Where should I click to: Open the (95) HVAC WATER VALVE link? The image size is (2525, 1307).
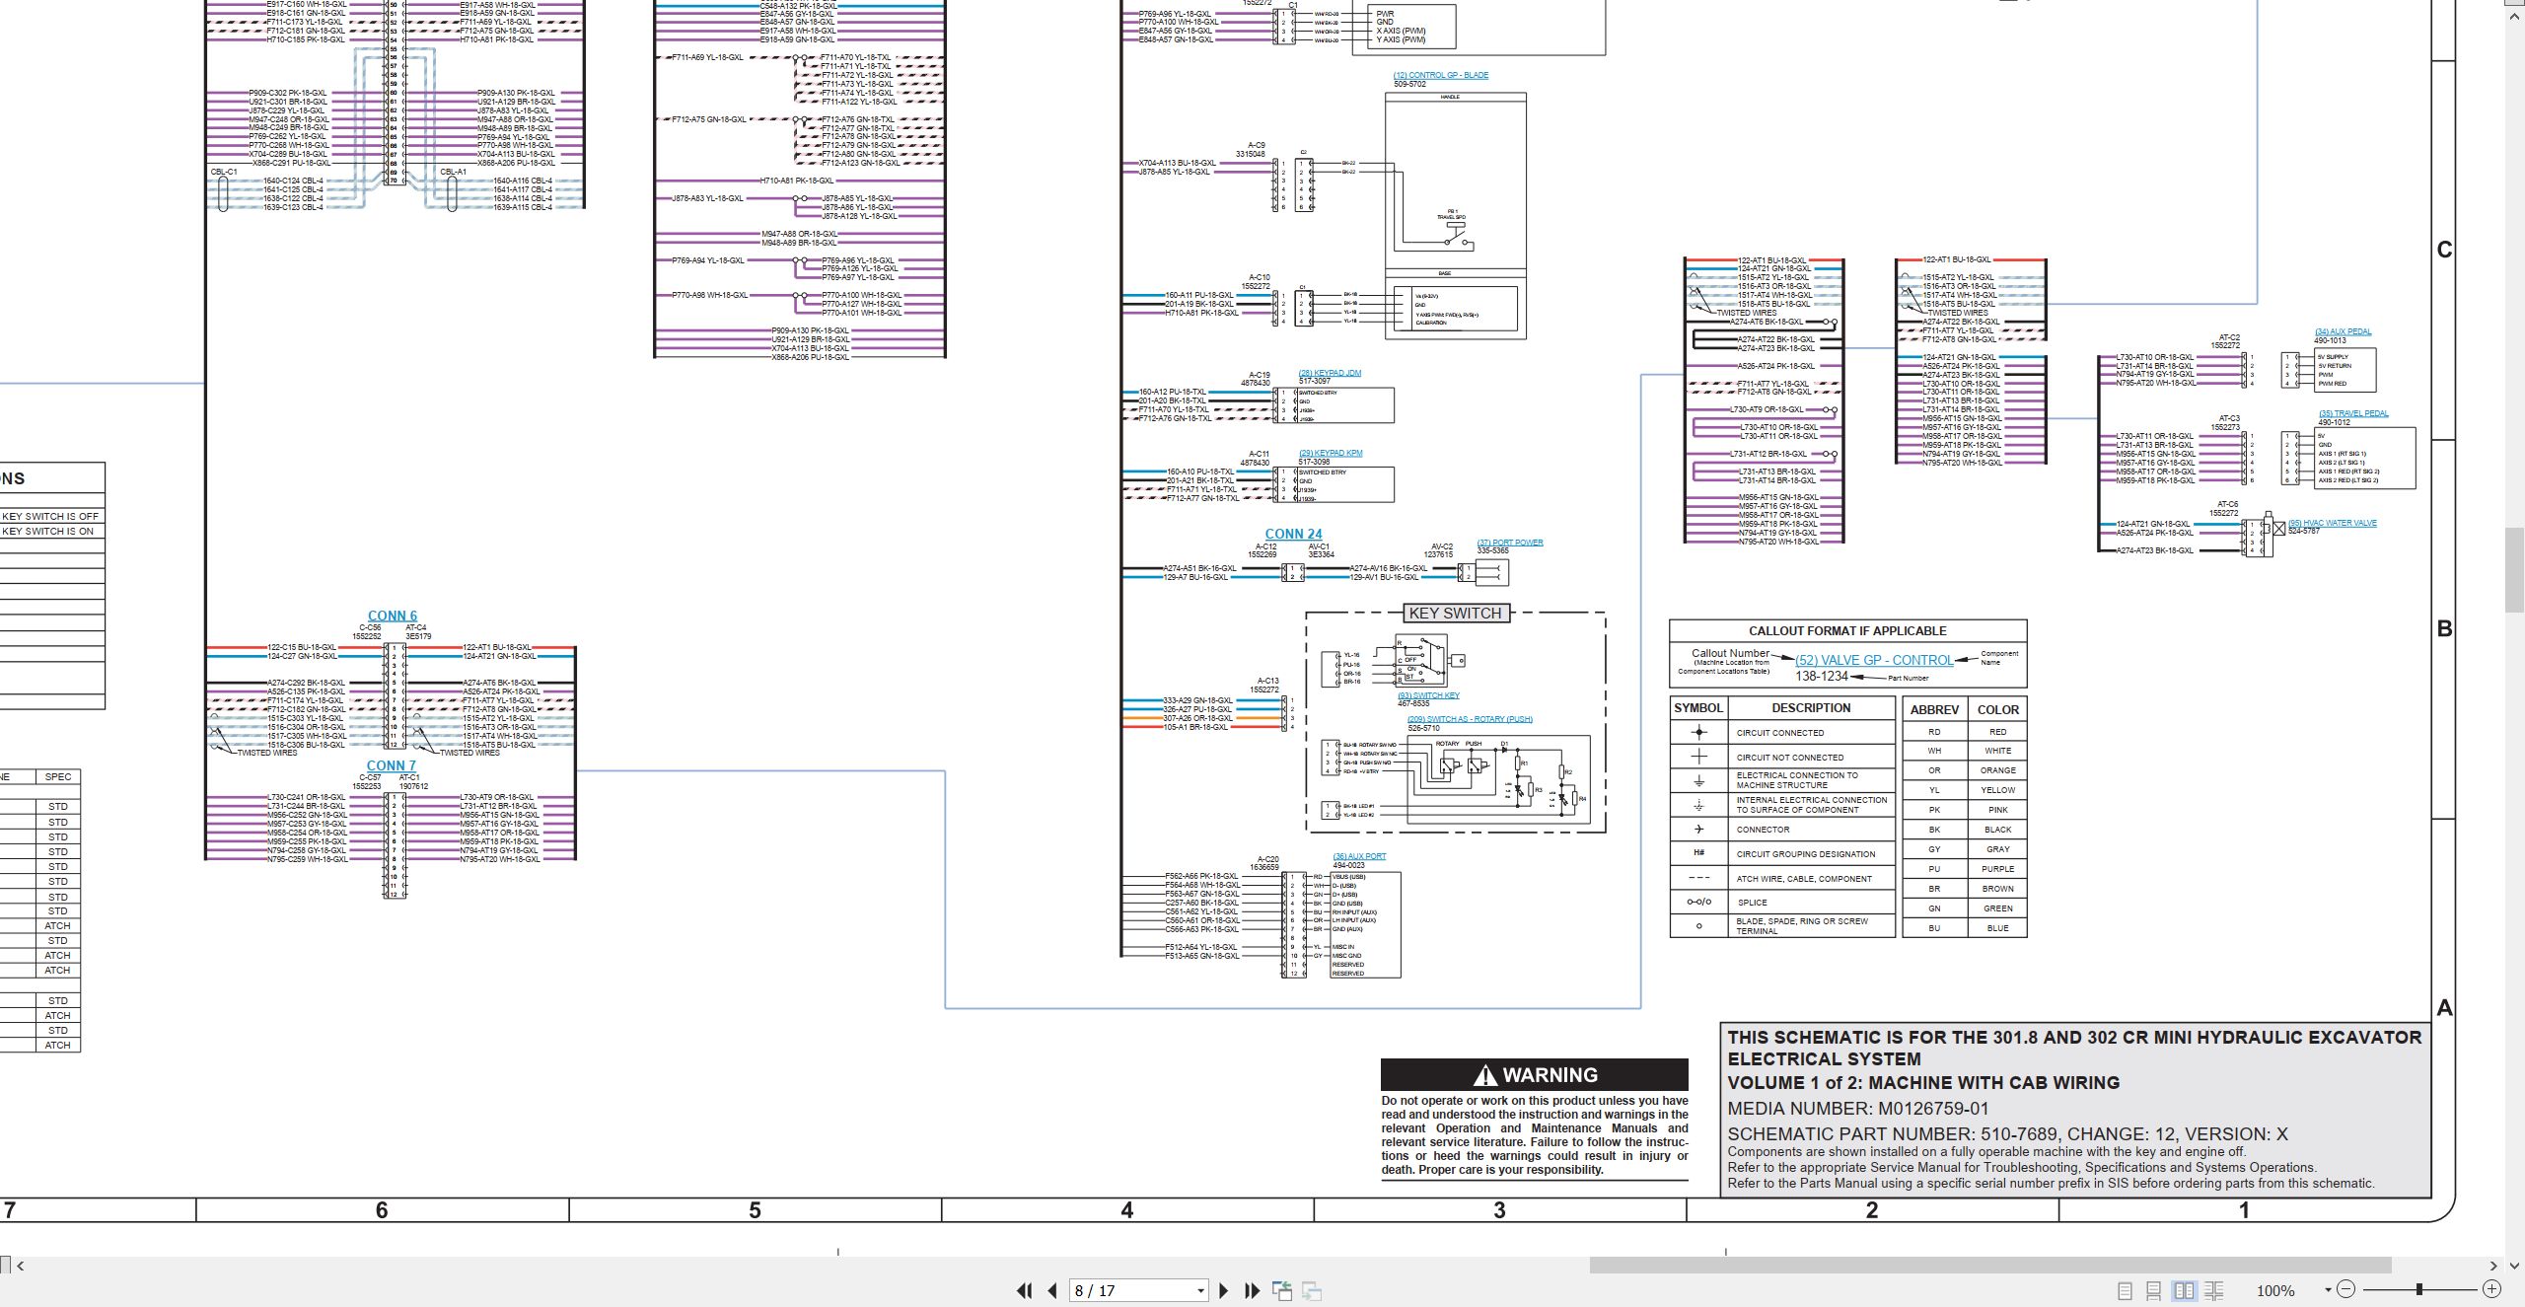[2333, 523]
